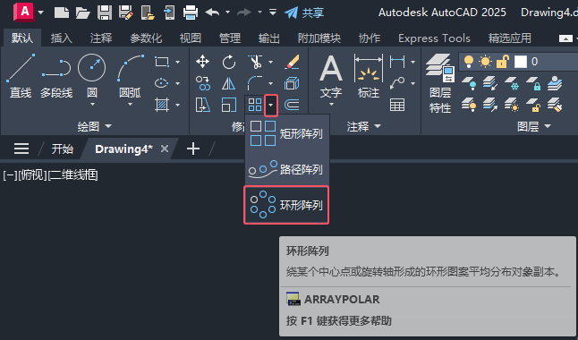Add a new drawing tab
The height and width of the screenshot is (340, 578).
tap(193, 149)
